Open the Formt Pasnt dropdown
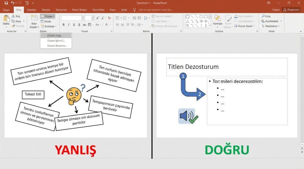This screenshot has height=169, width=304. [244, 26]
